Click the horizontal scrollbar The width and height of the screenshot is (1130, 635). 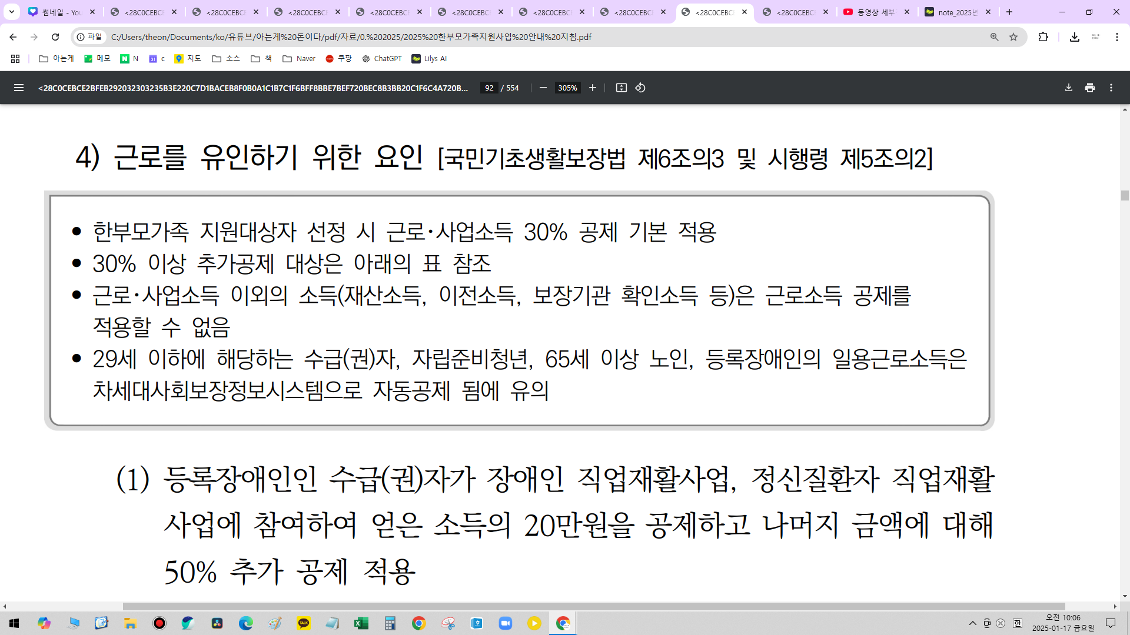tap(593, 606)
